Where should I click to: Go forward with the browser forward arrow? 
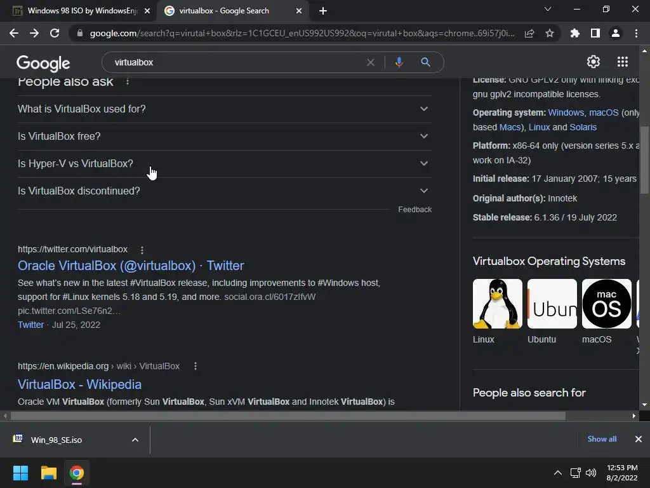(x=34, y=33)
